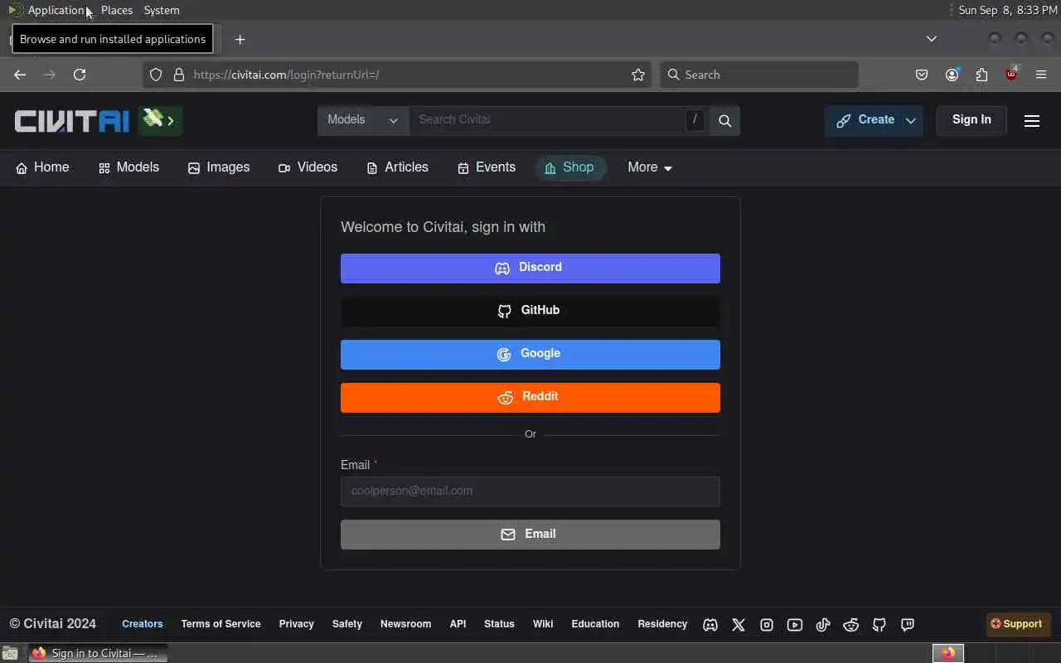Open Civitai Twitch footer icon

tap(908, 625)
